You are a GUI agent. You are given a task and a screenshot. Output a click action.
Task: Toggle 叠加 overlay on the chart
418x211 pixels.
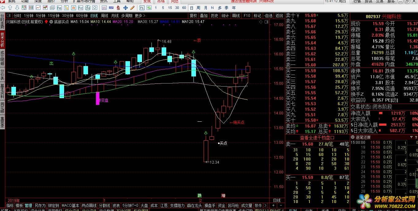pos(204,16)
